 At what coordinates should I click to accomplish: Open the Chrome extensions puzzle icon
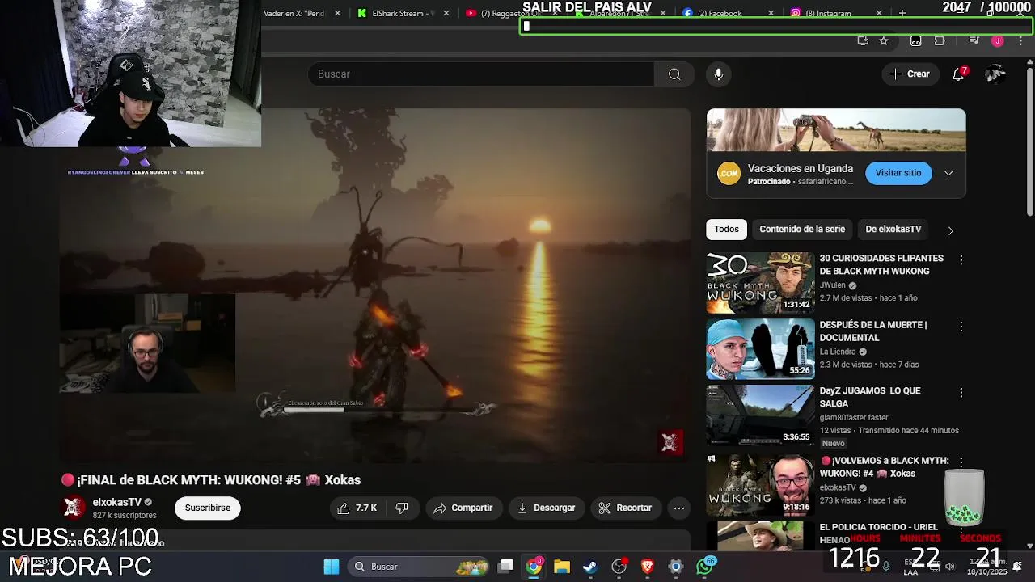940,40
